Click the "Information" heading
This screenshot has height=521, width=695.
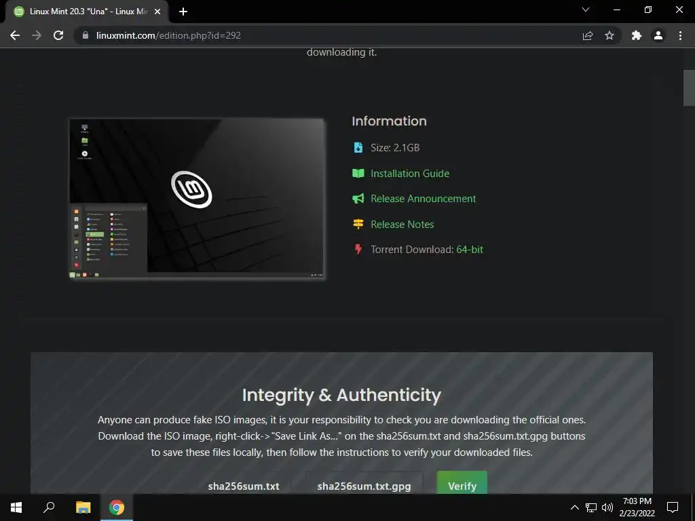tap(389, 121)
